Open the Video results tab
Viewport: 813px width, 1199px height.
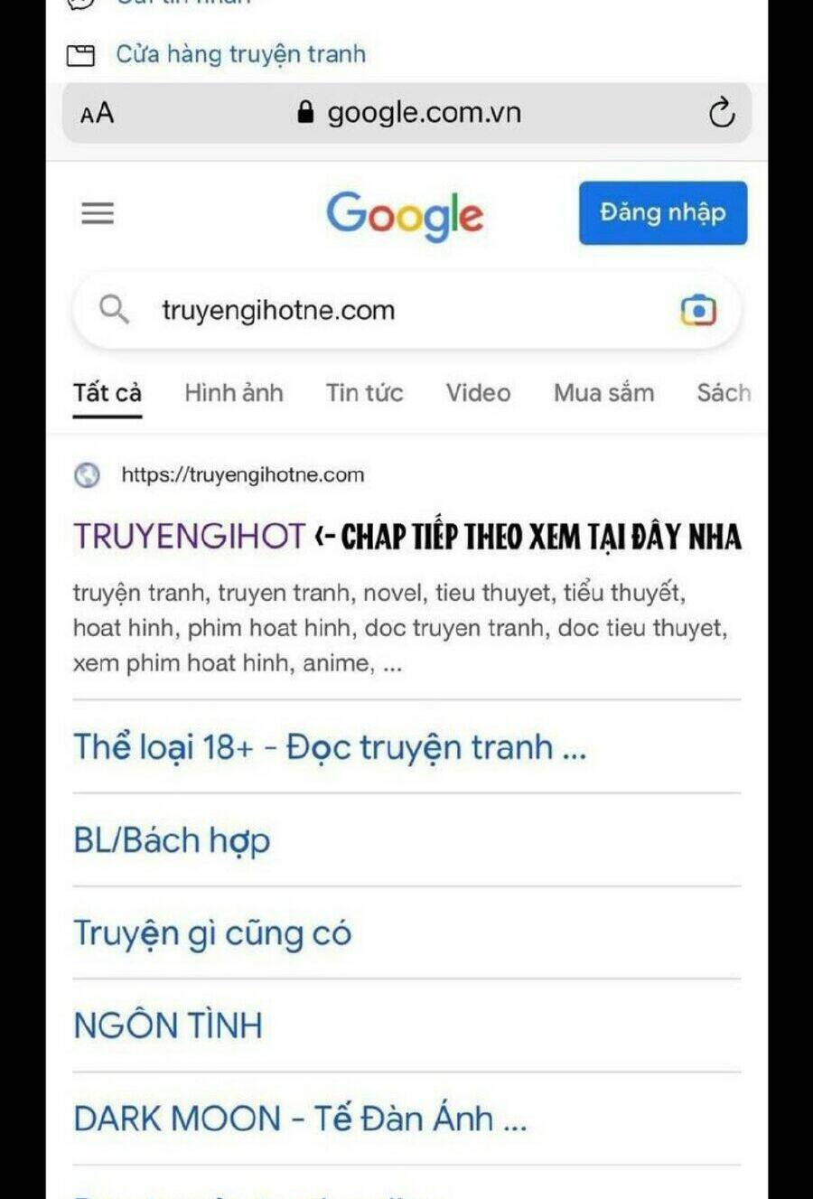click(478, 393)
